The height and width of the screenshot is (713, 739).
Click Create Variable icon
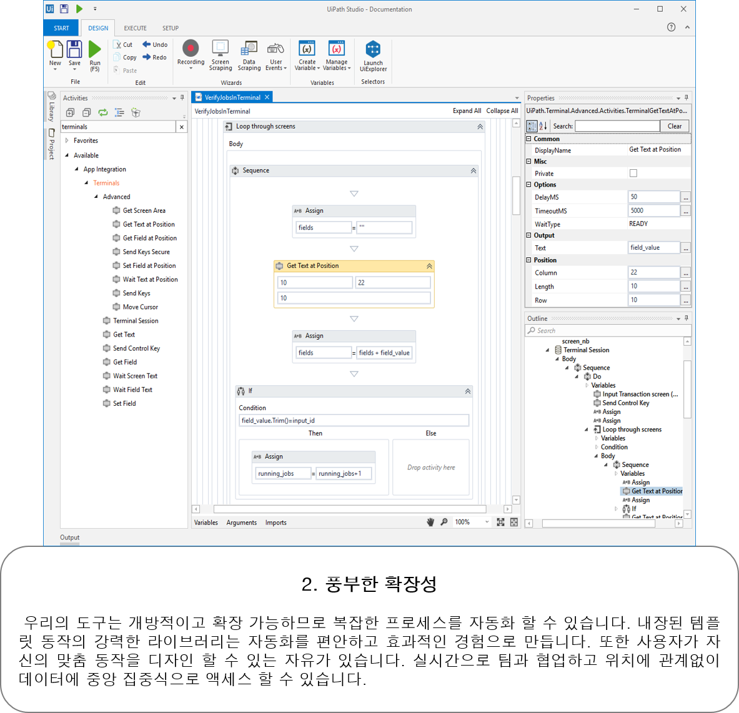[307, 49]
